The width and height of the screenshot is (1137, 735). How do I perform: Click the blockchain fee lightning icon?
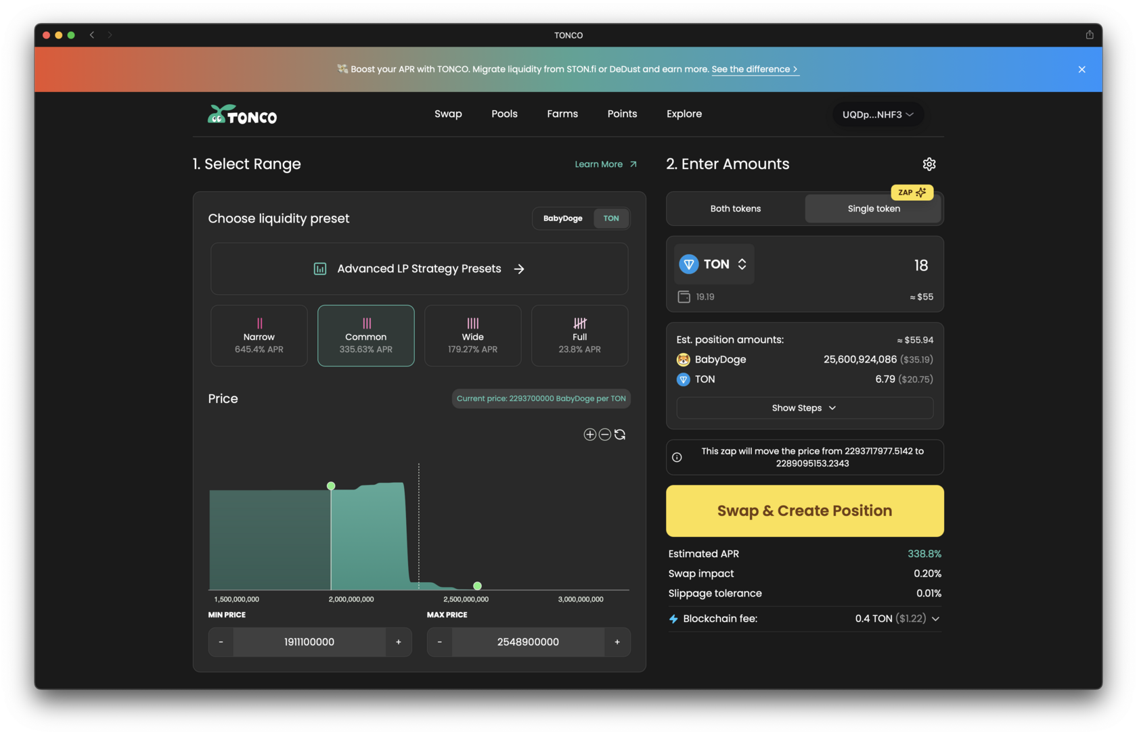[673, 619]
